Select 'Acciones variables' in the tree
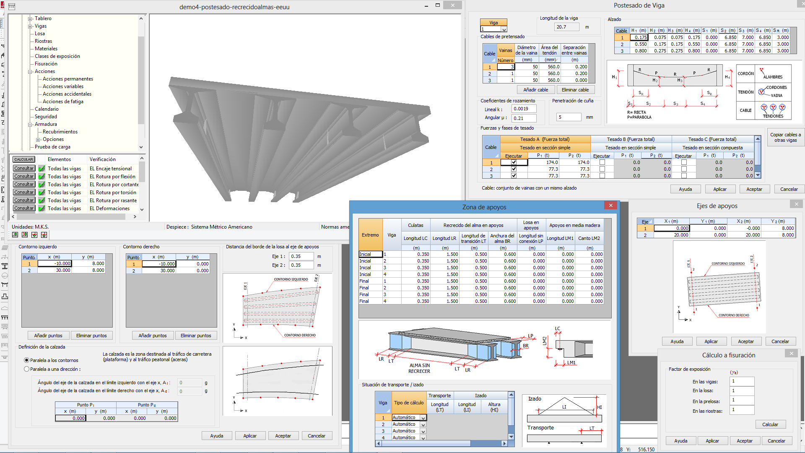Screen dimensions: 805x453 tap(63, 86)
